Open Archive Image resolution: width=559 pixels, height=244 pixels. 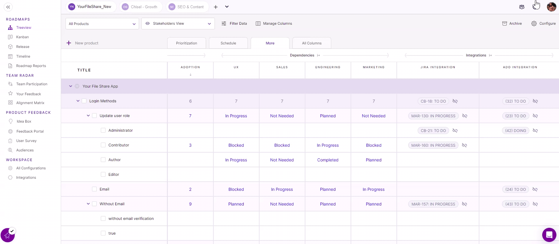512,24
